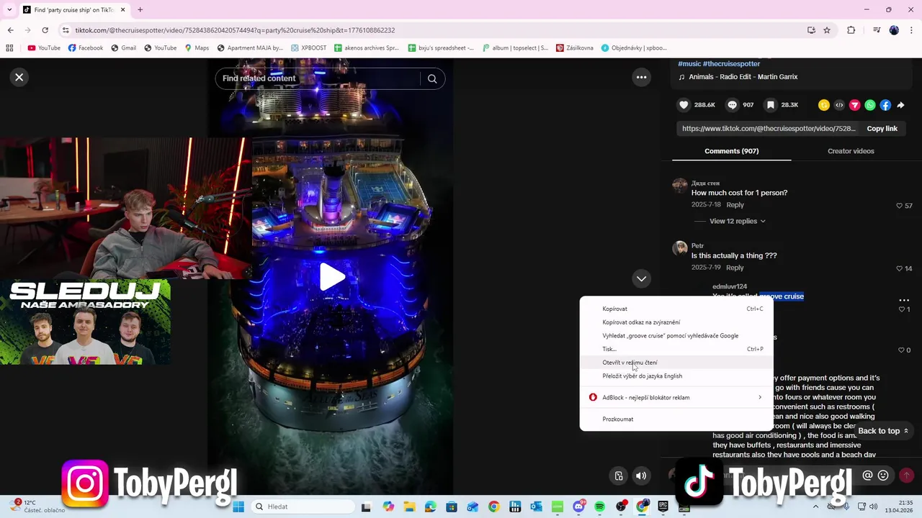Choose Kopírovat odkaz na zvýraznění
The image size is (922, 518).
(x=676, y=322)
